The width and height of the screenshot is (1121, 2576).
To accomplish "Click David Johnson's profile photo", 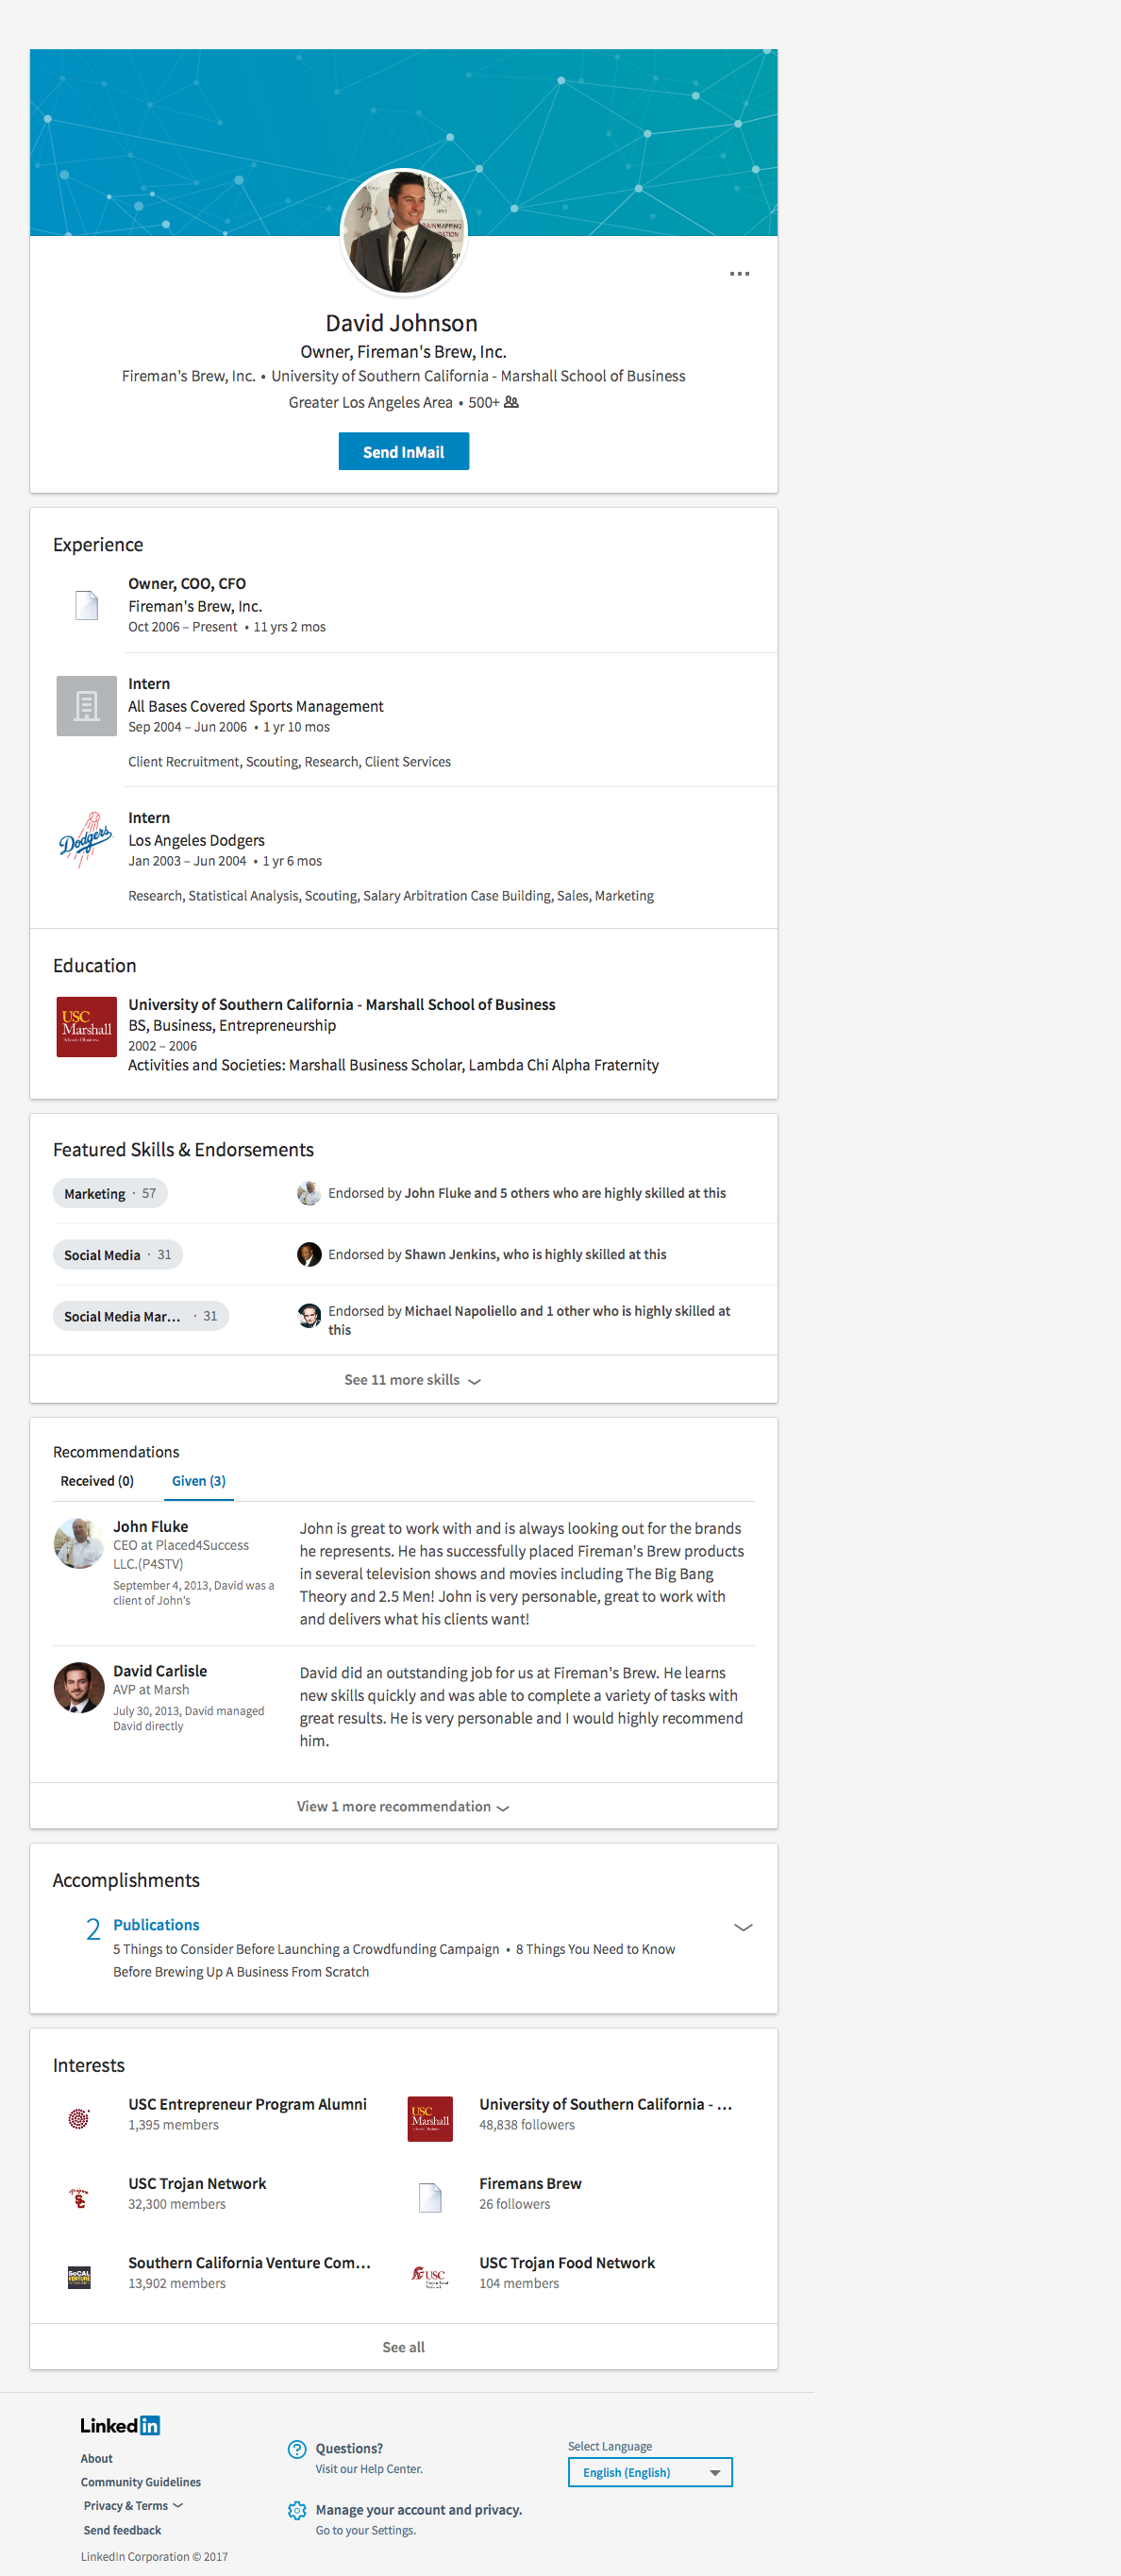I will pos(403,232).
